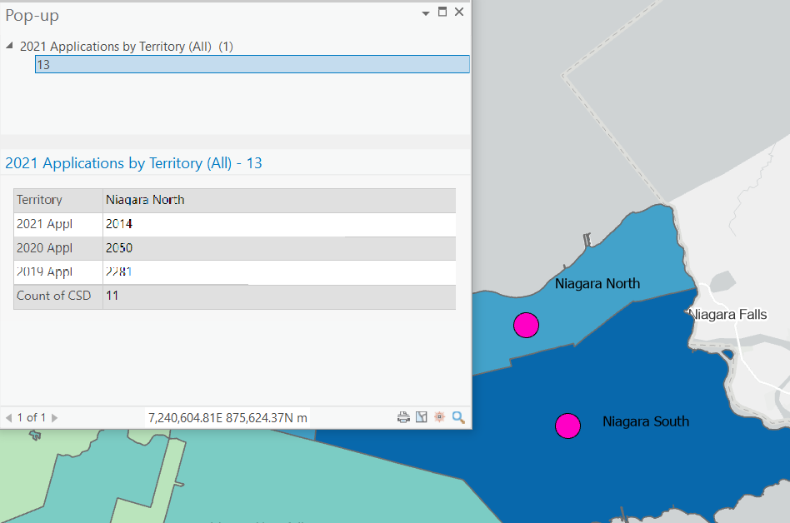This screenshot has height=523, width=790.
Task: Open the feature attributes in a table view
Action: [422, 416]
